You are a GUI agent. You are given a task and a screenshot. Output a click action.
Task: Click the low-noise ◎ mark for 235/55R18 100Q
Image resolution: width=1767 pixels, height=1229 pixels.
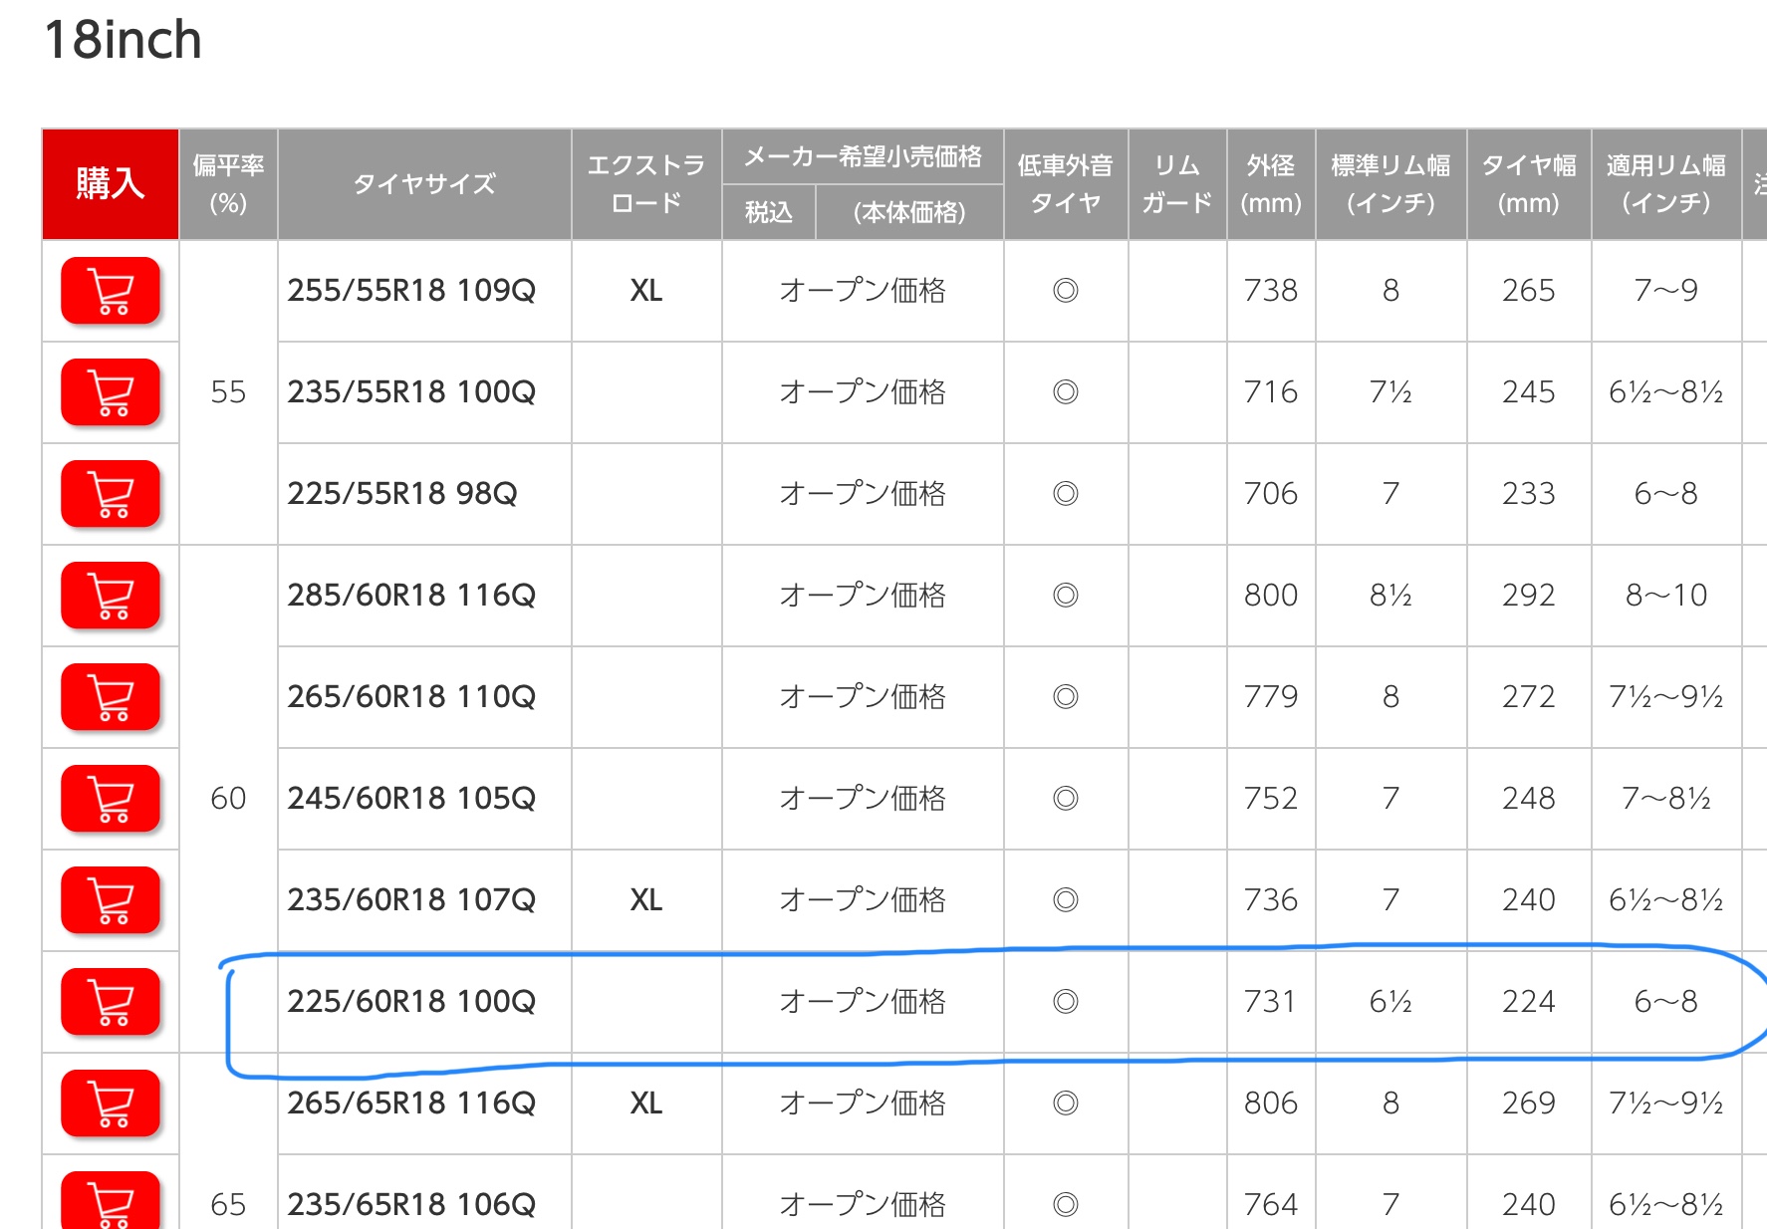point(1066,392)
